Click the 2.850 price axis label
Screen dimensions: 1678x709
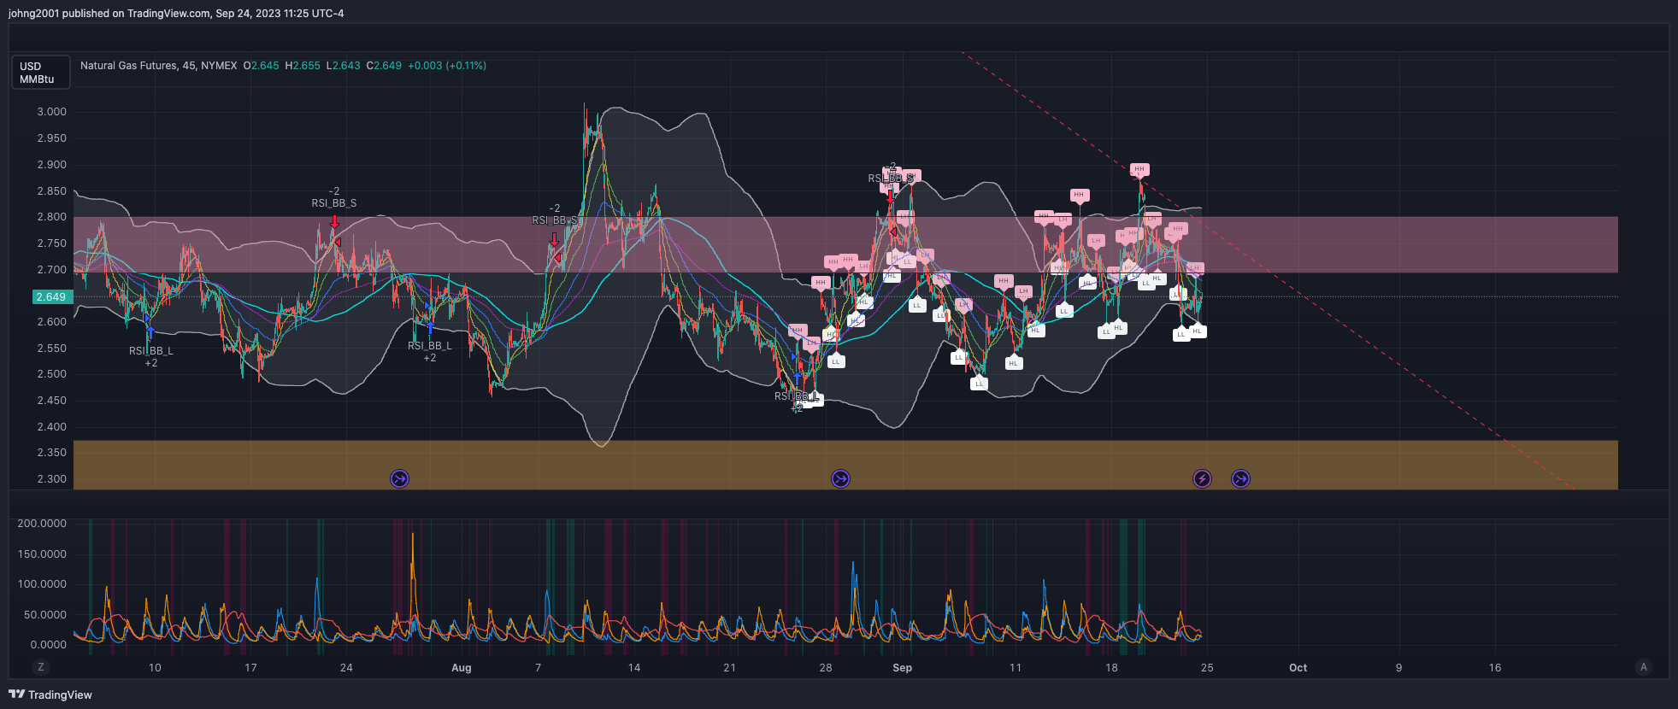[51, 191]
